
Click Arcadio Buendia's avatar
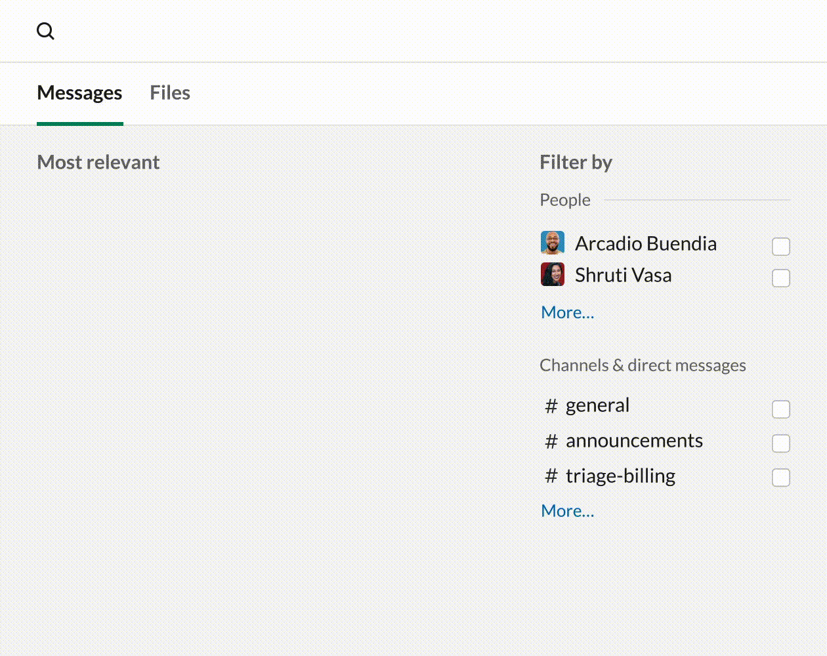(553, 243)
